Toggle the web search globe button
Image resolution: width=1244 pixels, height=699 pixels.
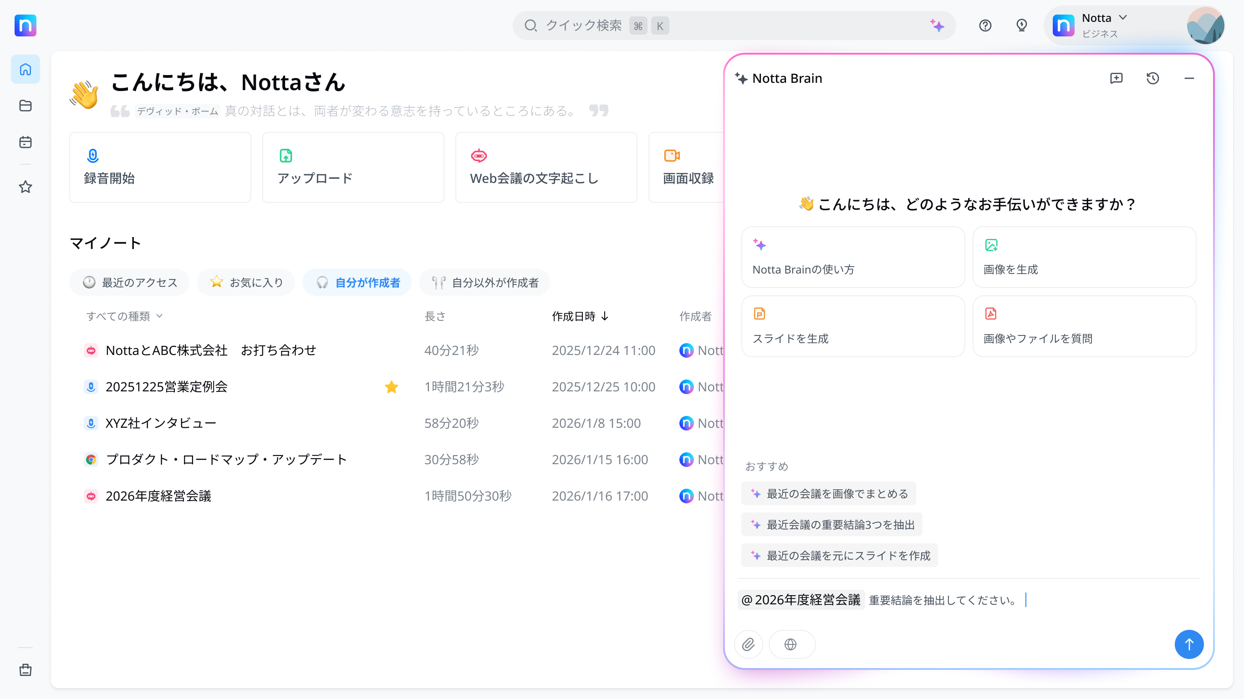click(x=791, y=644)
